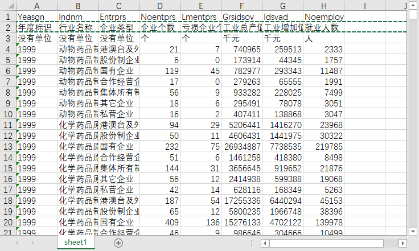Select cell with value 409
This screenshot has height=251, width=419.
(160, 222)
